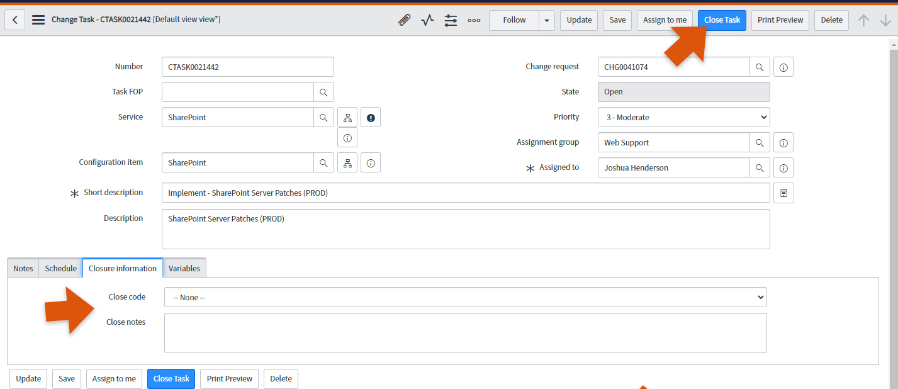
Task: Open the Close code dropdown
Action: click(465, 297)
